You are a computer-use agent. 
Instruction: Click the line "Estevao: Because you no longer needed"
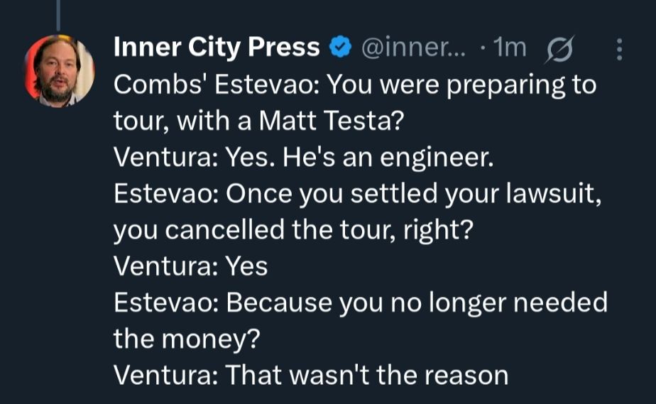click(361, 303)
